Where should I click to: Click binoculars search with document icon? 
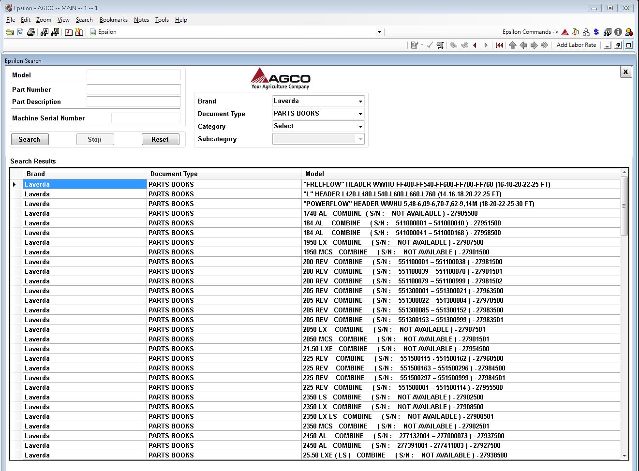tap(55, 32)
